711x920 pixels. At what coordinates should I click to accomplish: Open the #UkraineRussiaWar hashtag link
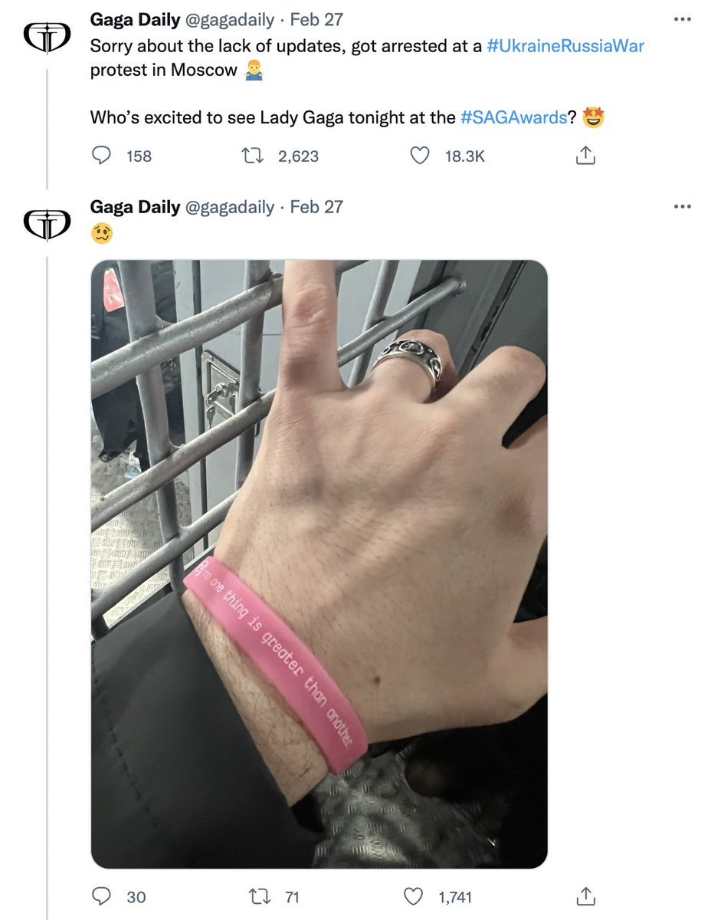click(565, 46)
